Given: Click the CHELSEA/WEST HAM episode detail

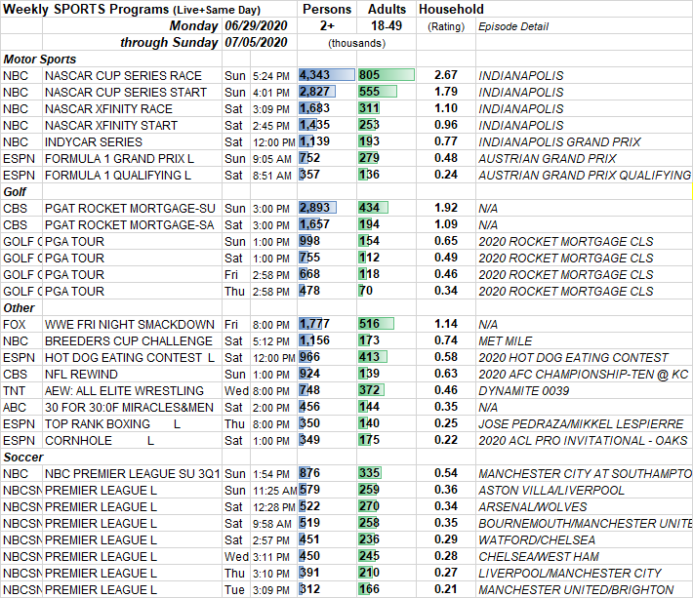Looking at the screenshot, I should click(x=539, y=556).
